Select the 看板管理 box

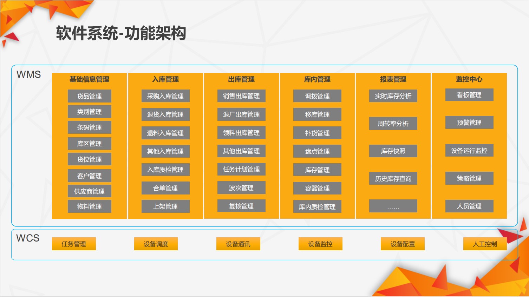click(469, 95)
